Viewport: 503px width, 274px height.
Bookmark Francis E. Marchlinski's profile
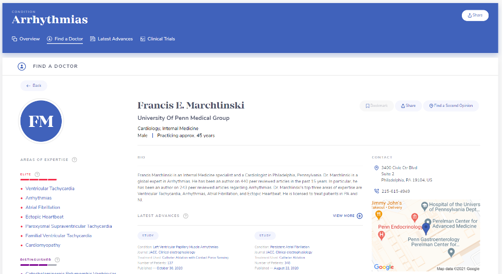point(377,106)
